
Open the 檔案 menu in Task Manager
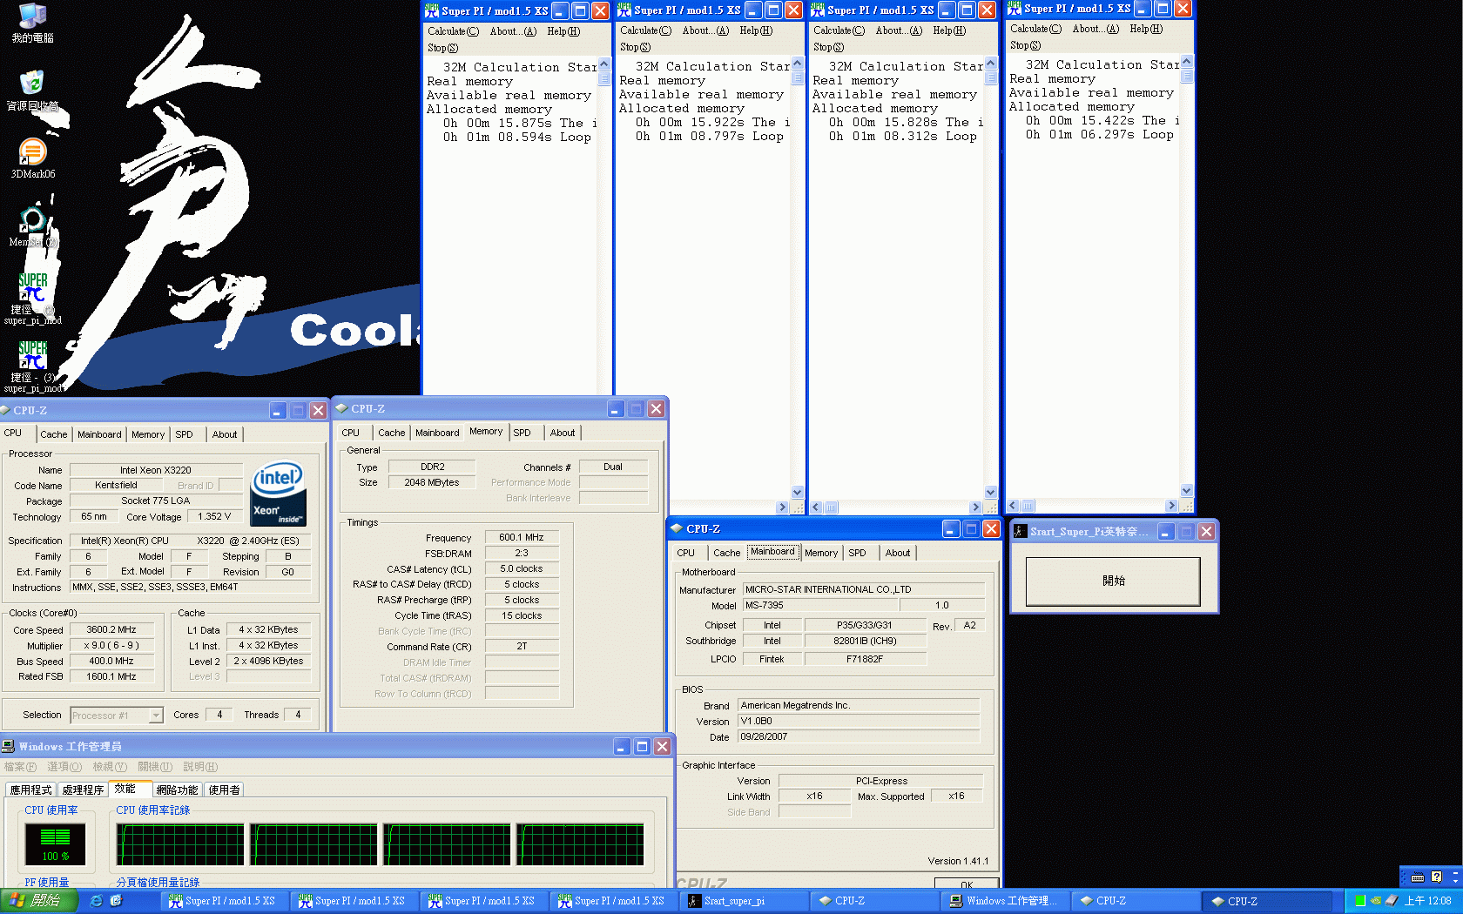coord(20,767)
